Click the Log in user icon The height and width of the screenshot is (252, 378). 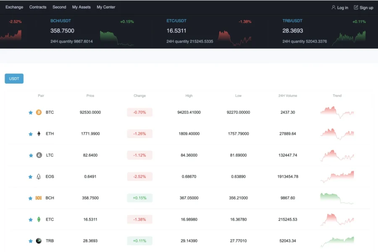(x=333, y=8)
